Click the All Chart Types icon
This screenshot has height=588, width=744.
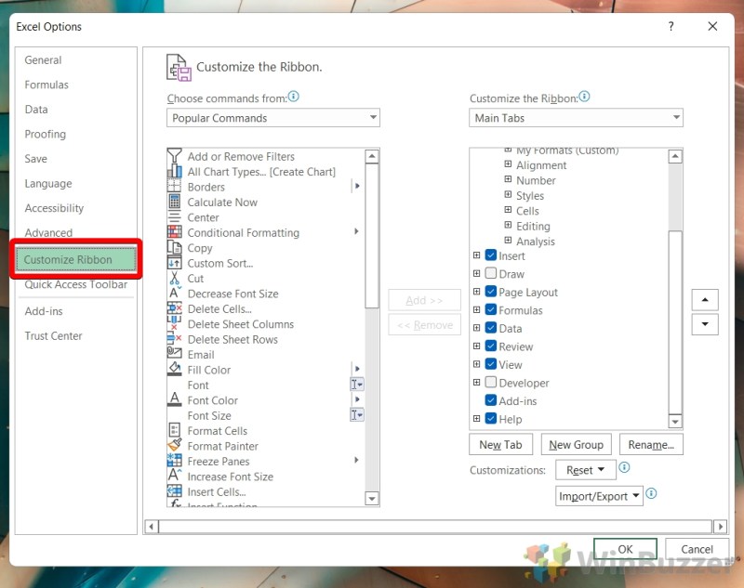tap(174, 171)
